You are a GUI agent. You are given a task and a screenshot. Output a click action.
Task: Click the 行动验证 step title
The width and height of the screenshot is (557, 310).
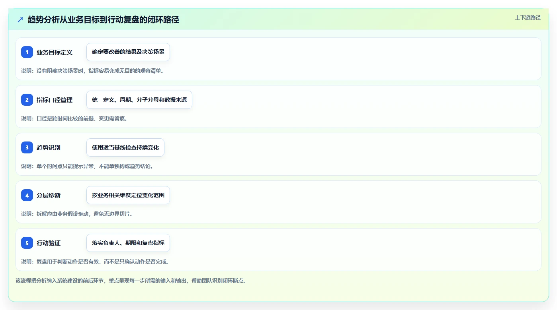tap(49, 243)
